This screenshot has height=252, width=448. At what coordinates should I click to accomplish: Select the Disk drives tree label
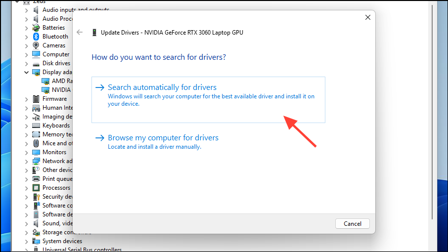point(56,63)
